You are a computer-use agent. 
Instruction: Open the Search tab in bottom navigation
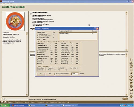pos(27,102)
